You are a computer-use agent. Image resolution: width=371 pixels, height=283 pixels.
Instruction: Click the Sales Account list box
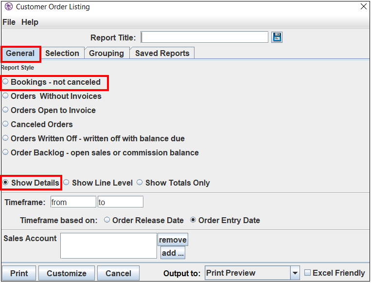pos(108,246)
